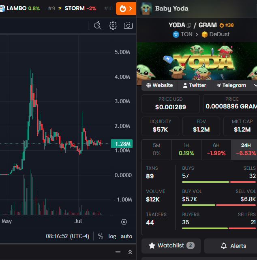The width and height of the screenshot is (257, 260).
Task: Add token to Watchlist
Action: (171, 245)
